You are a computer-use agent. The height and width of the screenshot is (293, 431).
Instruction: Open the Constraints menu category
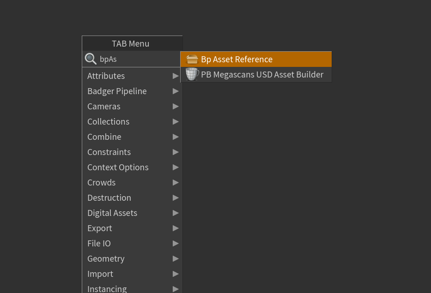point(109,152)
